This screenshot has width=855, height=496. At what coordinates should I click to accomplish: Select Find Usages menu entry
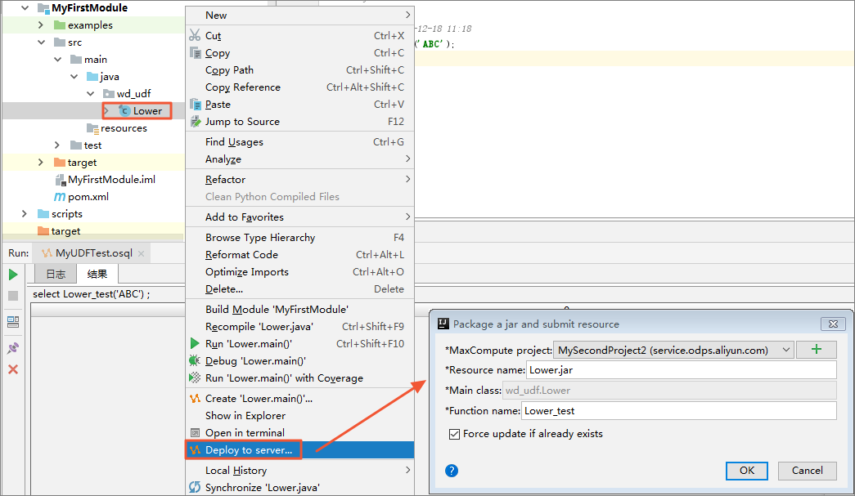300,142
